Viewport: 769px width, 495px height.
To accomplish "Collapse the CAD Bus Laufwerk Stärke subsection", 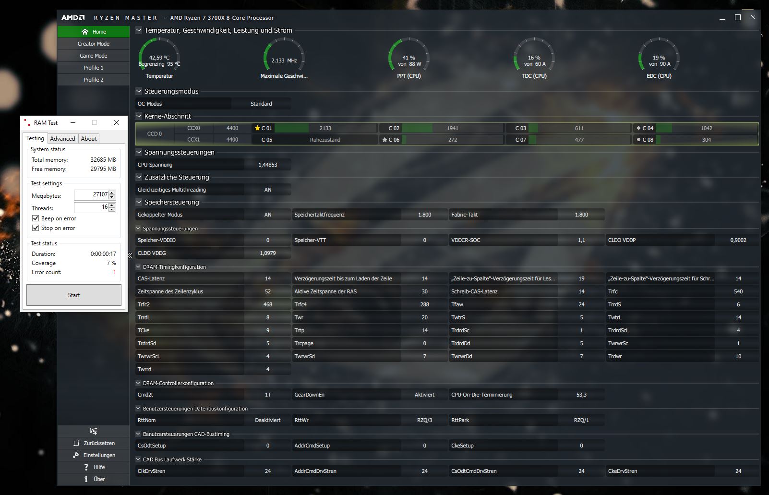I will [x=138, y=459].
